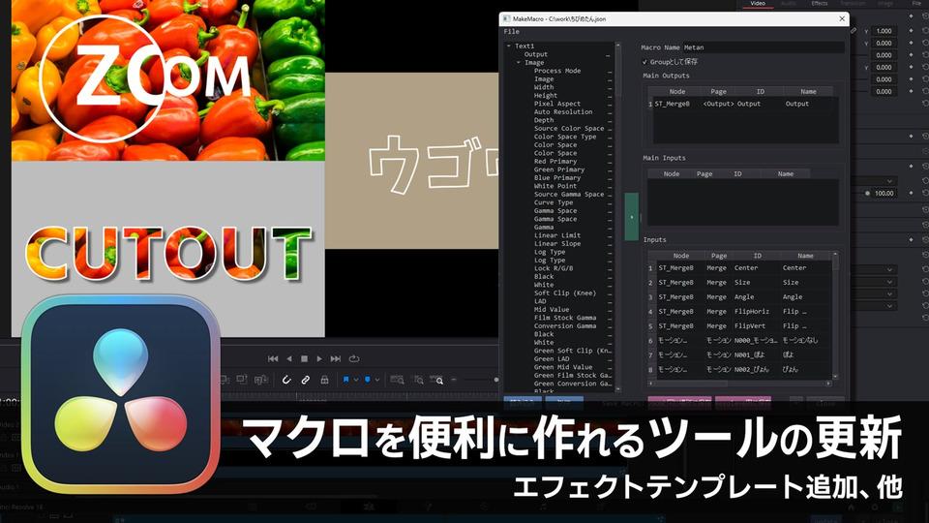Click the ellipsis button beside Depth
The width and height of the screenshot is (929, 523).
coord(609,120)
